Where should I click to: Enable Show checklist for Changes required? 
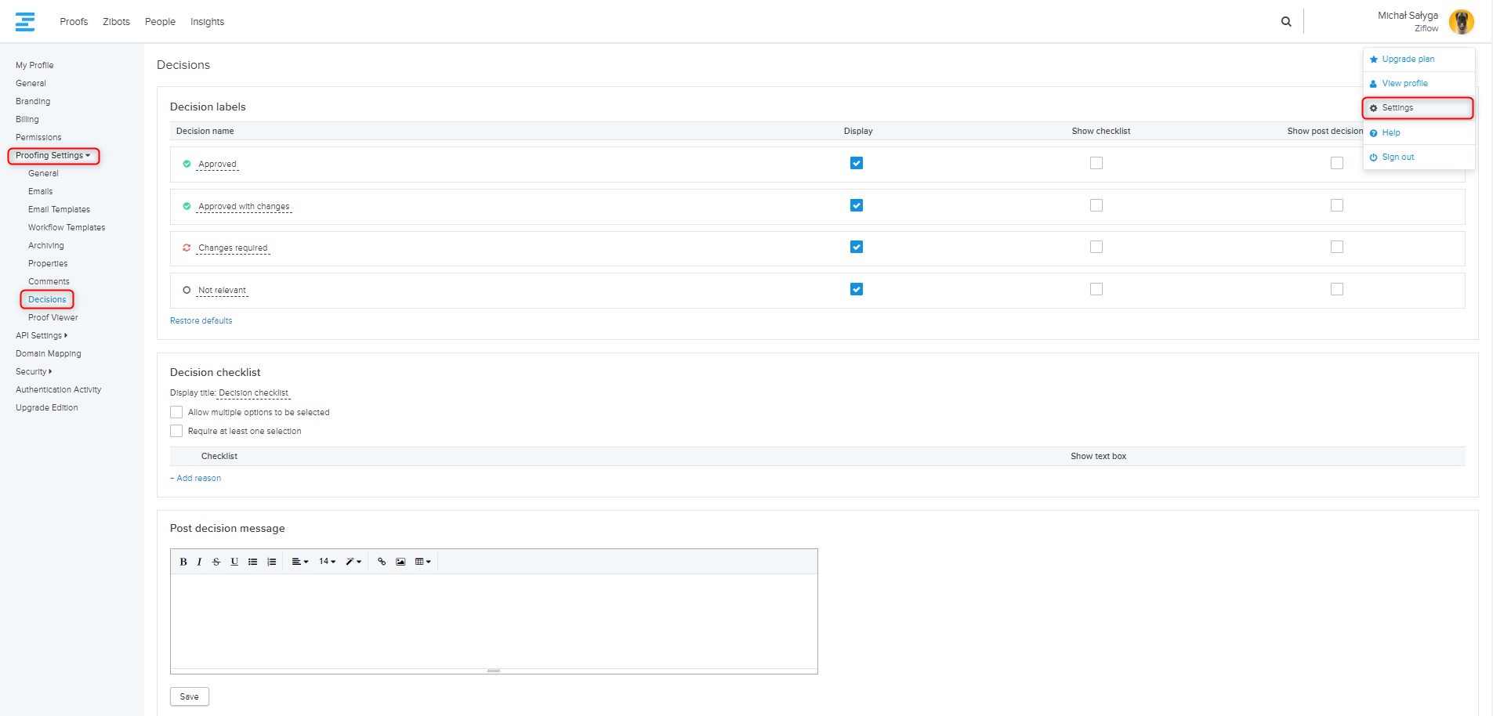point(1096,247)
